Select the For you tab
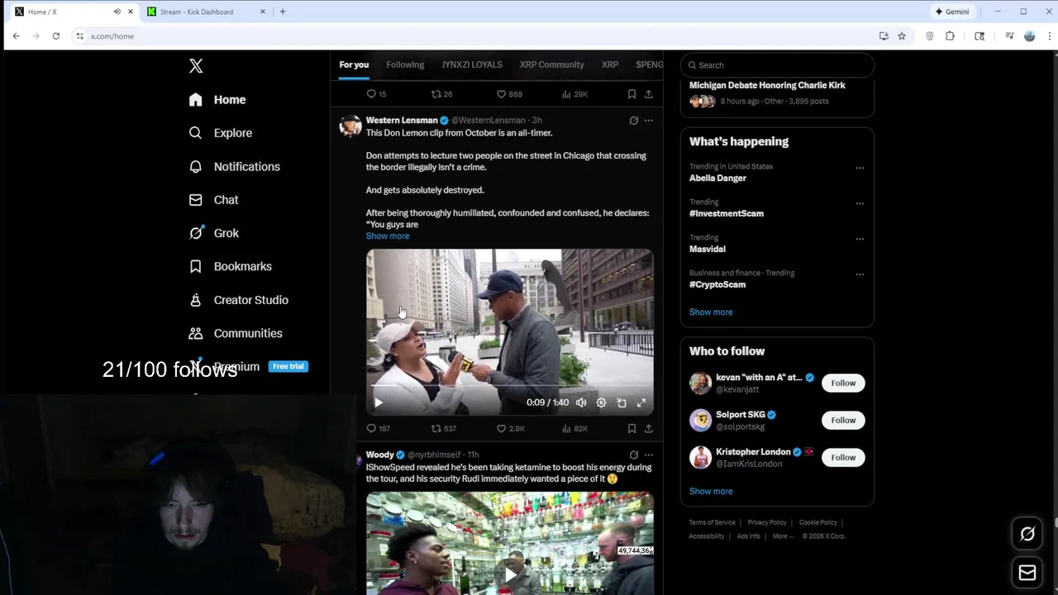 [354, 64]
